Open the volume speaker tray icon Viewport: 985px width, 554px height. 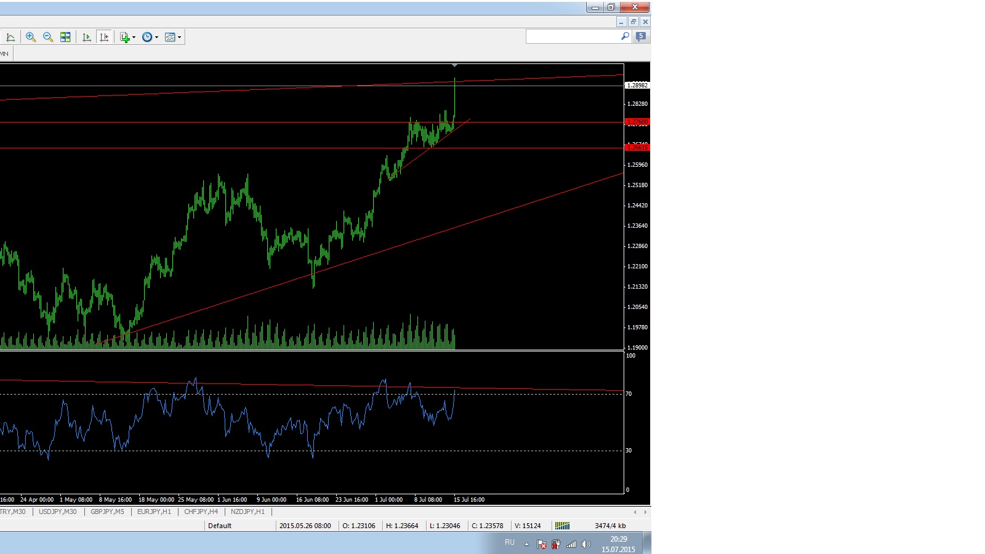[585, 544]
